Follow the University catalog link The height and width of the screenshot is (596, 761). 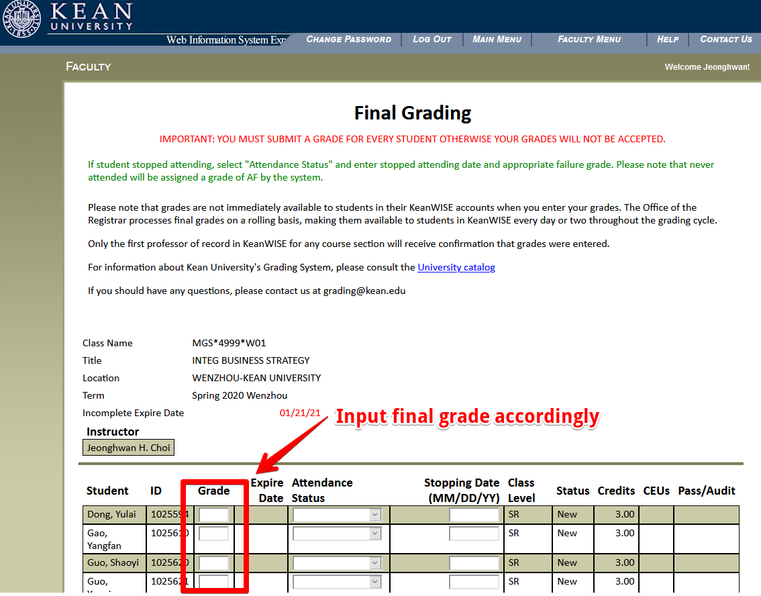click(x=456, y=267)
